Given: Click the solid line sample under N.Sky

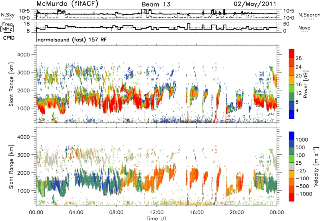Looking at the screenshot, I should pyautogui.click(x=8, y=19).
